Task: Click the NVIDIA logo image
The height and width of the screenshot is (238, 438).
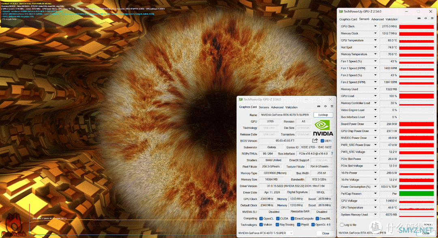Action: coord(323,128)
